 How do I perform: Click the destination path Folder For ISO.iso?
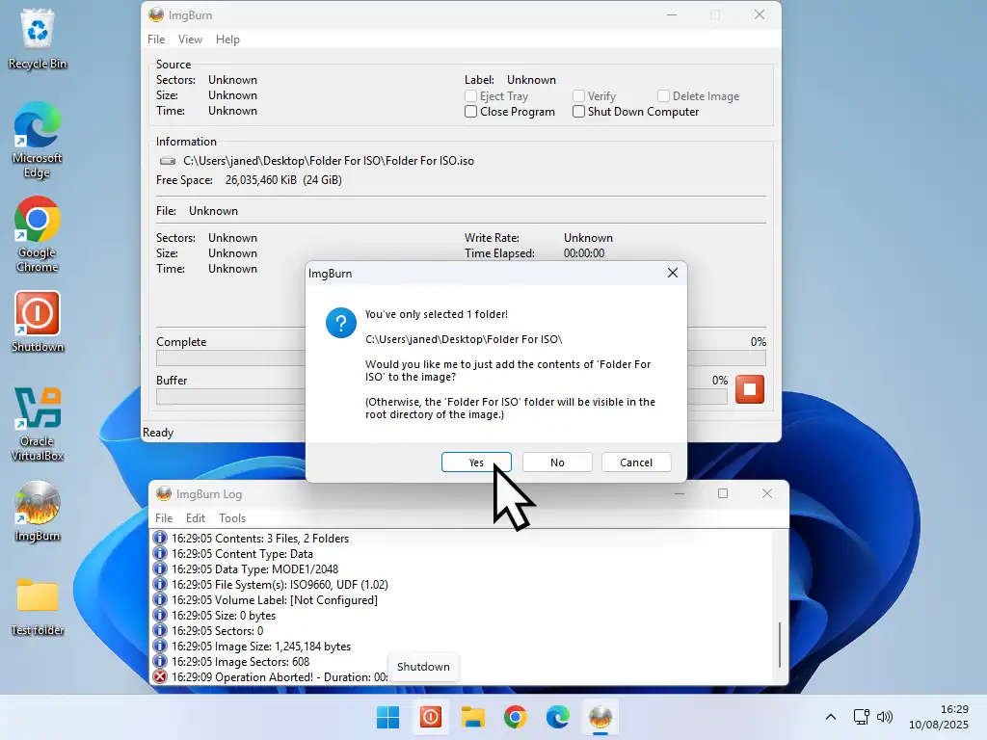(329, 161)
